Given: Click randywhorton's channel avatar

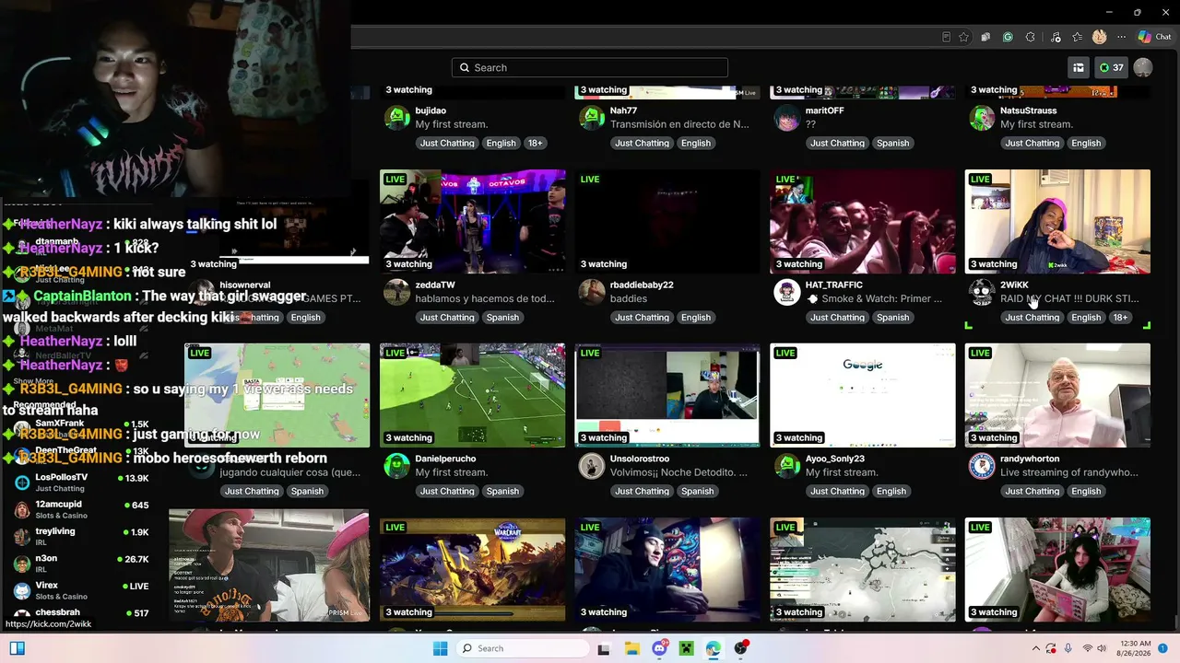Looking at the screenshot, I should 982,466.
